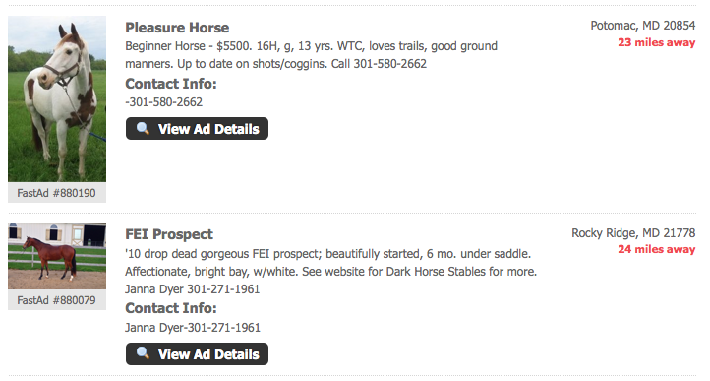Screen dimensions: 710x381
Task: Click the bay horse photo thumbnail
Action: (x=57, y=256)
